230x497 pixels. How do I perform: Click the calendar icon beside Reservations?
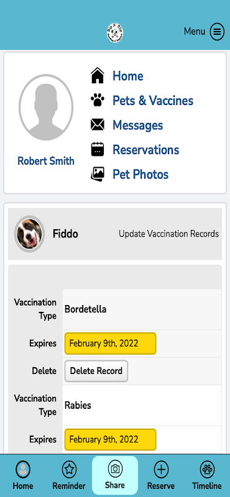coord(98,149)
